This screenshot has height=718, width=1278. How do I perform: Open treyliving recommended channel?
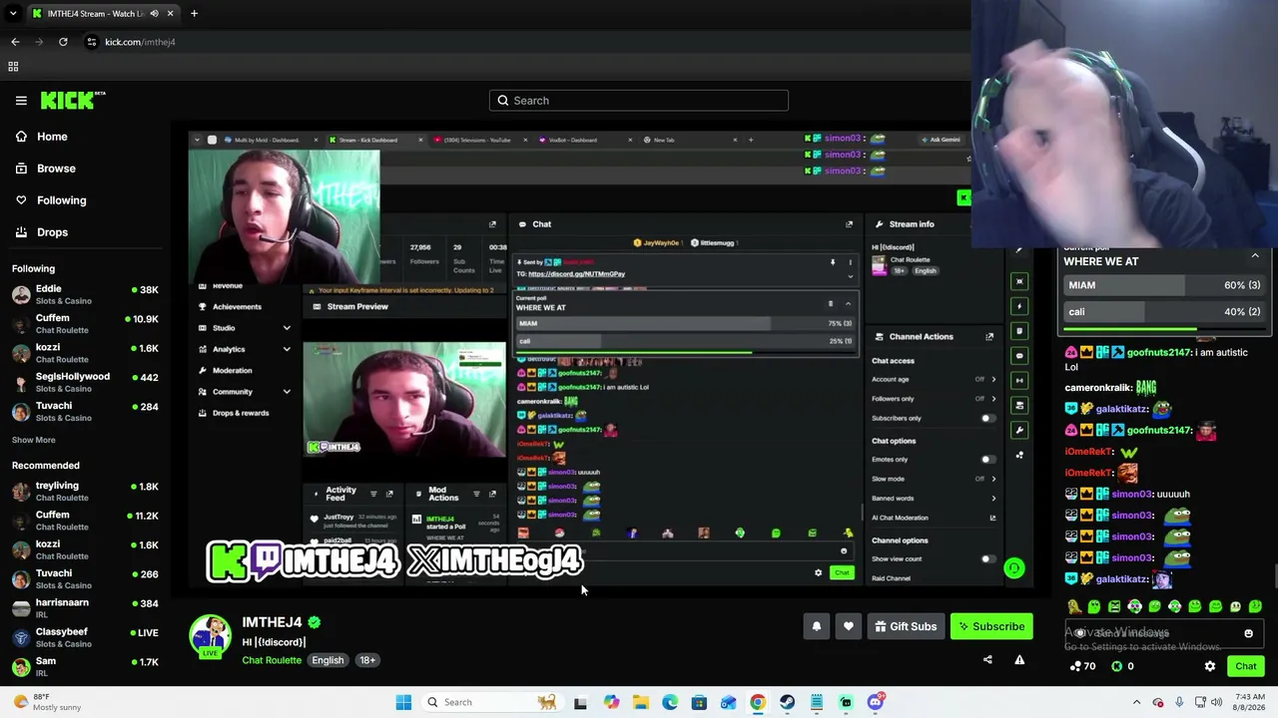pos(85,491)
